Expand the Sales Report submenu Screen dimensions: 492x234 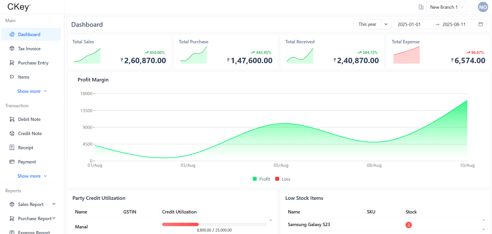click(54, 204)
